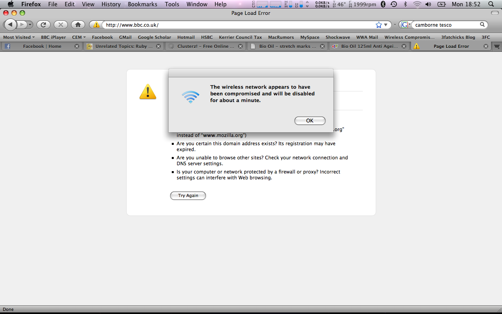Open the Edit menu
The image size is (502, 314).
(70, 4)
